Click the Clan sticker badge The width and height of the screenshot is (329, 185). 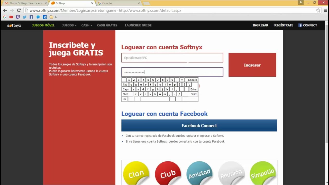[136, 173]
